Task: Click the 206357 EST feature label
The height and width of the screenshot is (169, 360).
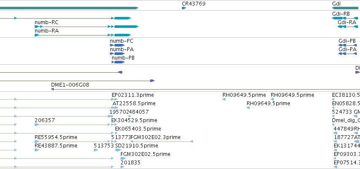Action: [x=45, y=120]
